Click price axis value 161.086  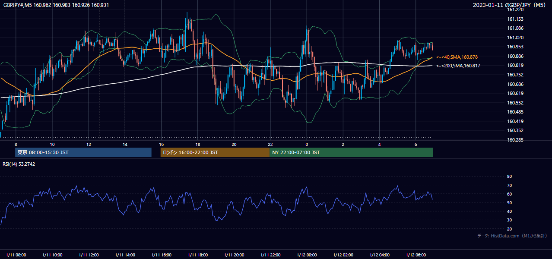(x=515, y=28)
